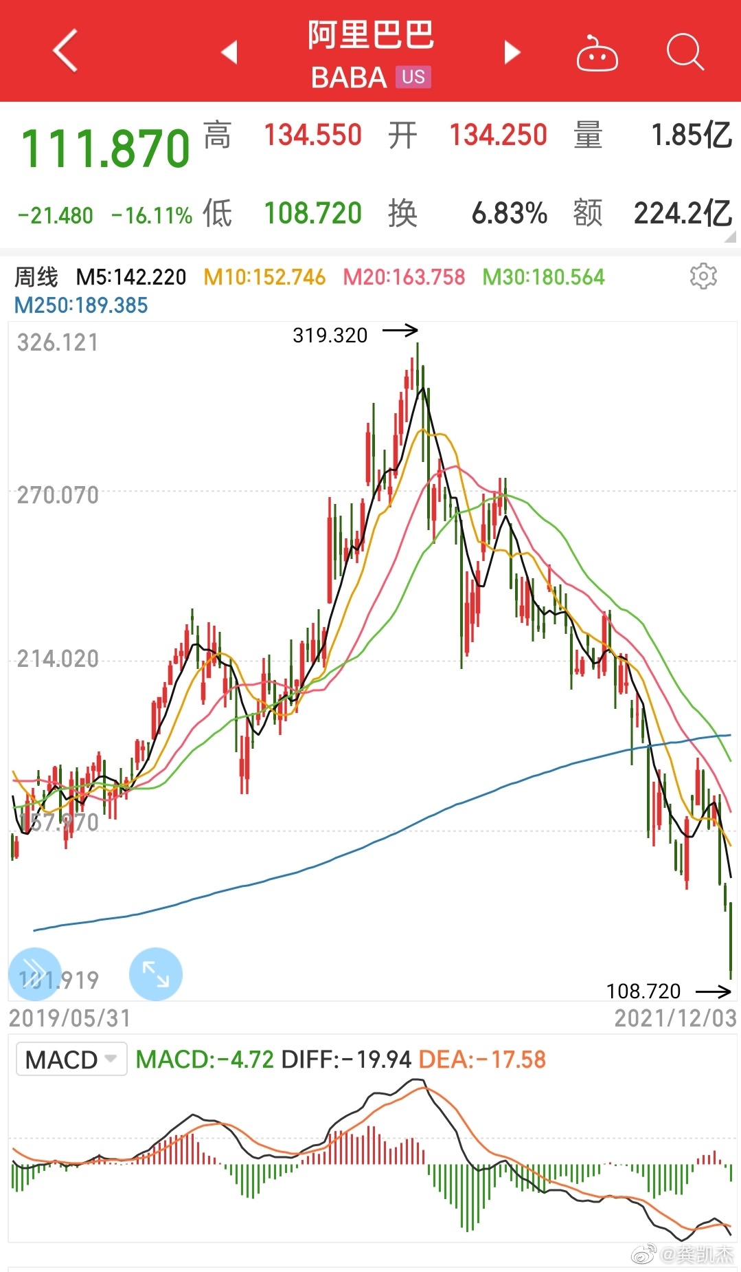Switch to next stock with right triangle
Image resolution: width=741 pixels, height=1272 pixels.
[x=512, y=52]
